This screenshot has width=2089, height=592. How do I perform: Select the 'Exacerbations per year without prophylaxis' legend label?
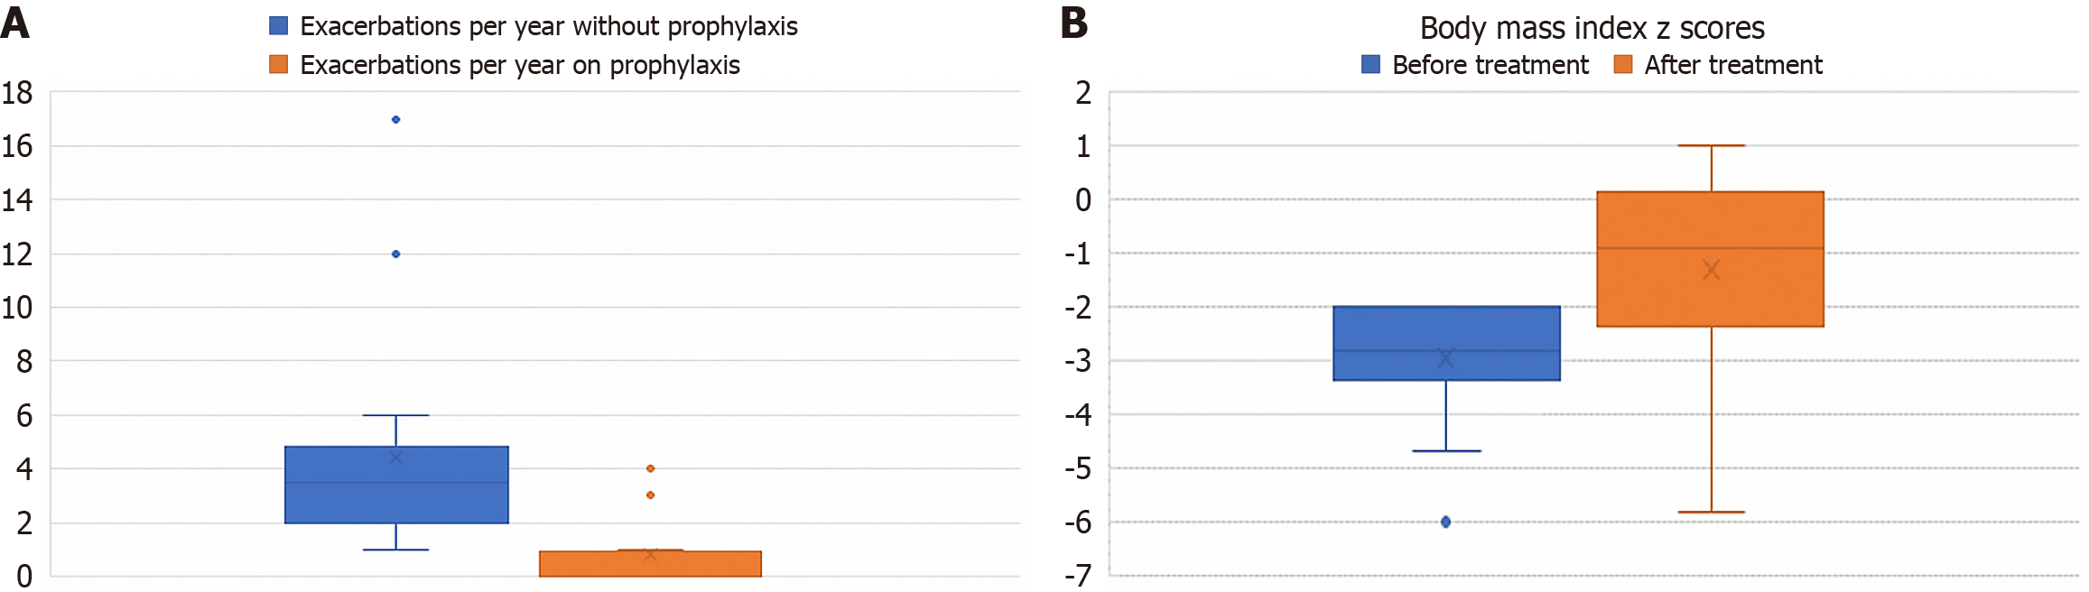(x=549, y=26)
